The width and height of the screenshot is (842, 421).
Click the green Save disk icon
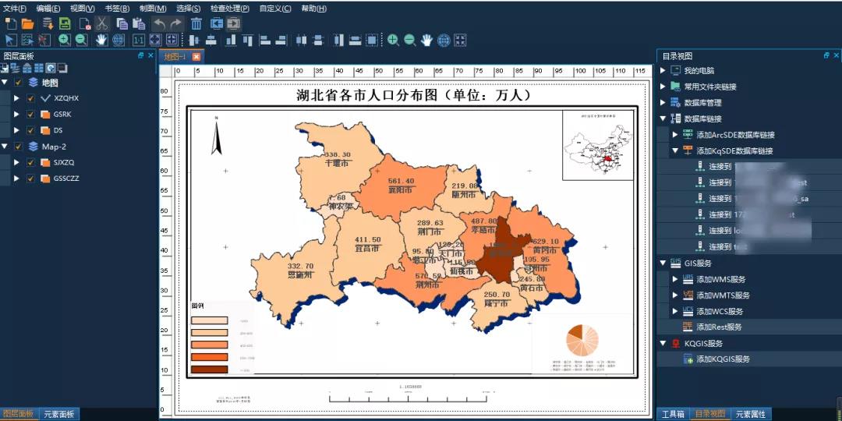click(65, 23)
